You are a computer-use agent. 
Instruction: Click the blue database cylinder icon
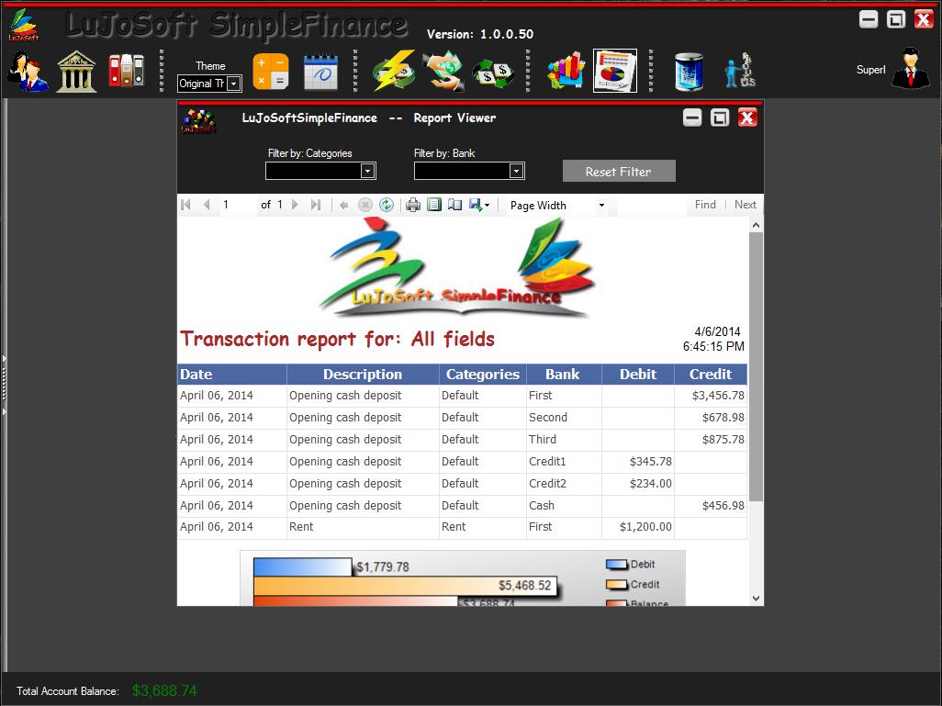pyautogui.click(x=689, y=72)
